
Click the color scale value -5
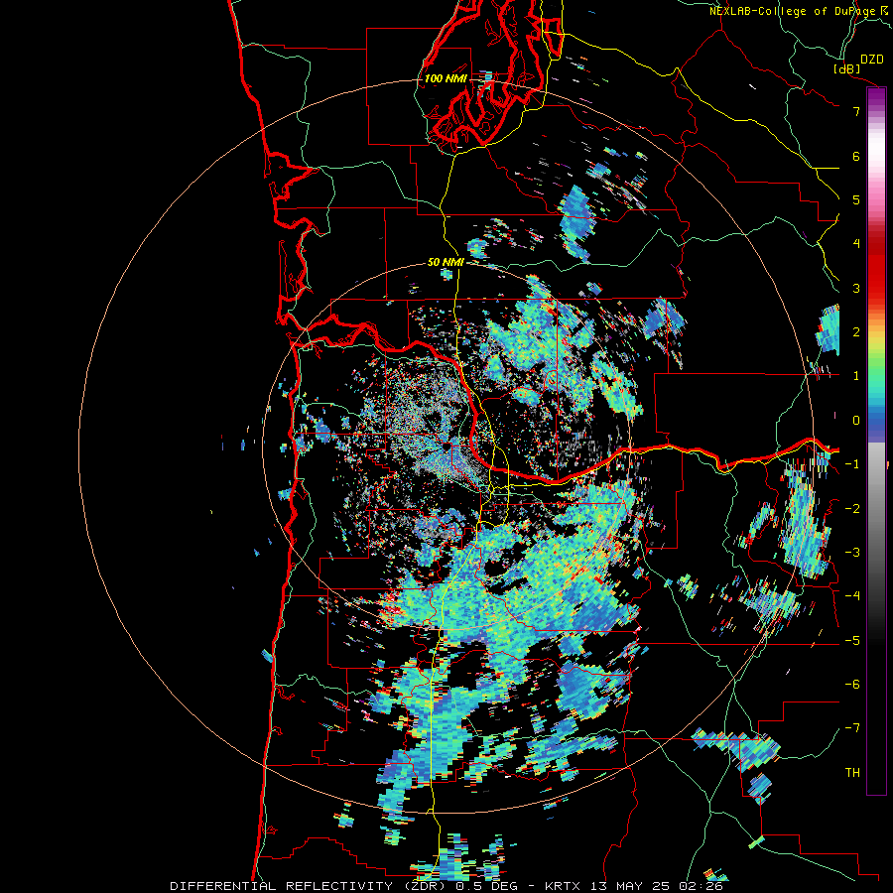pos(852,640)
